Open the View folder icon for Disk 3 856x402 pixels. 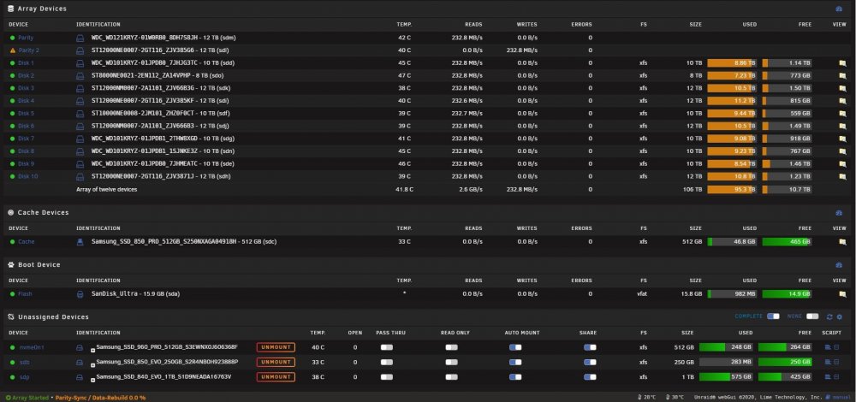842,88
